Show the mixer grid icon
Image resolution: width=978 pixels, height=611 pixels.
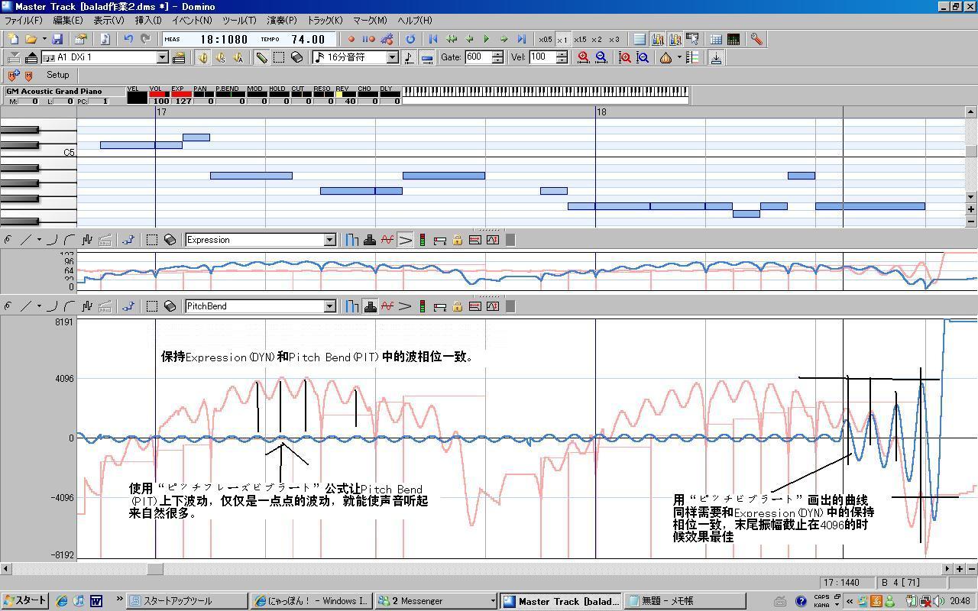[x=733, y=39]
